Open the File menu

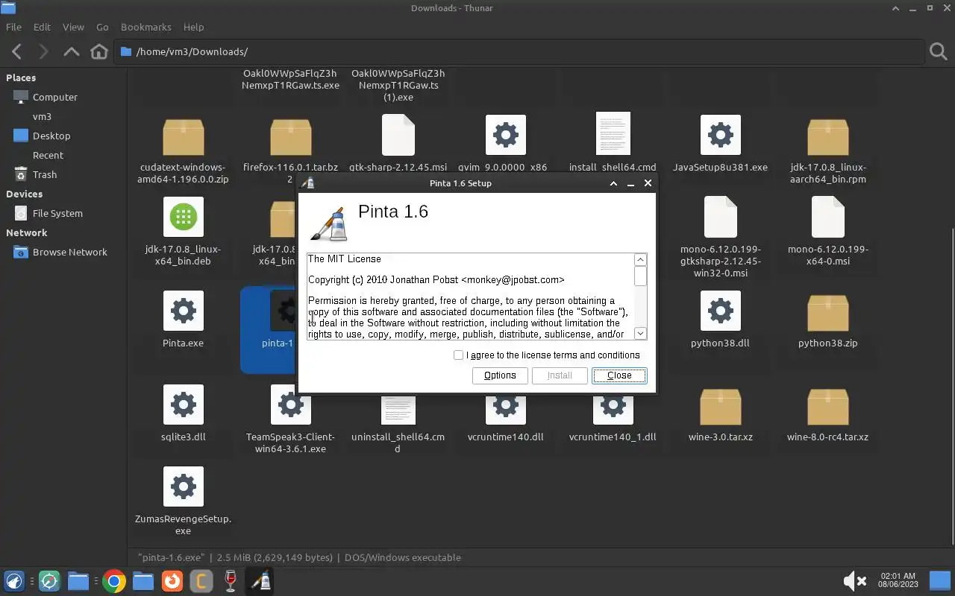(13, 27)
